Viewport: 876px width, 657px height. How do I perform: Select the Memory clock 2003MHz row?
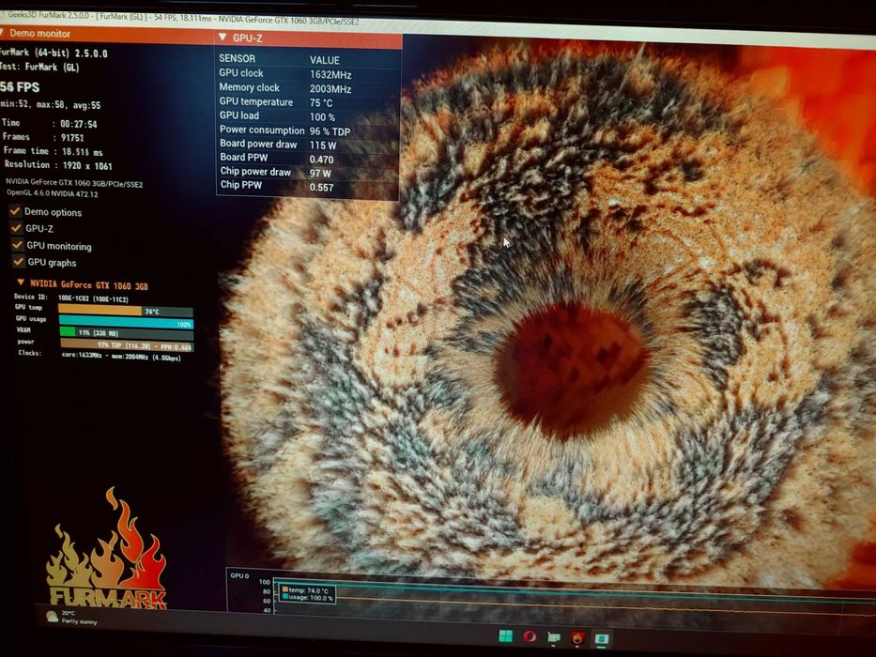point(308,88)
